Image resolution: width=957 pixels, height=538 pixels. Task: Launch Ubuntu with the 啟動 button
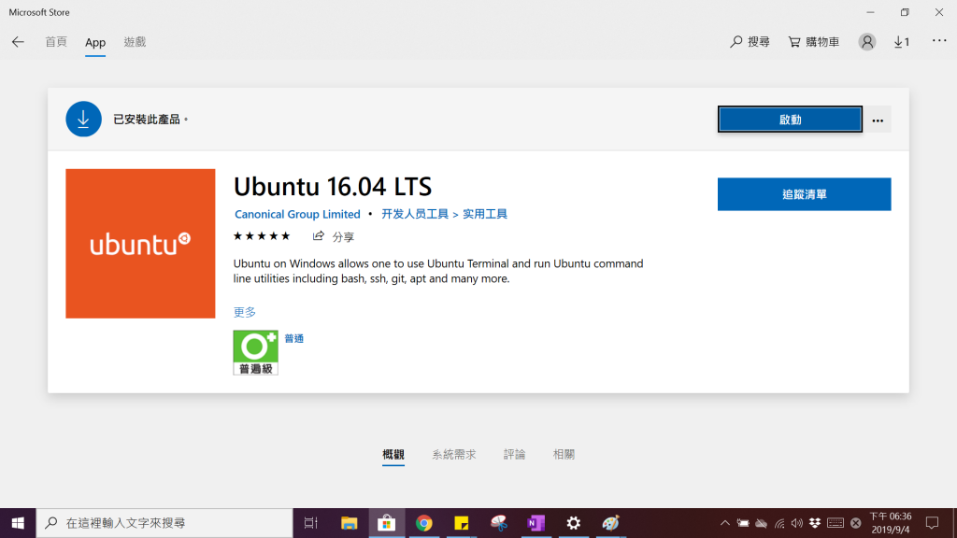pos(790,120)
